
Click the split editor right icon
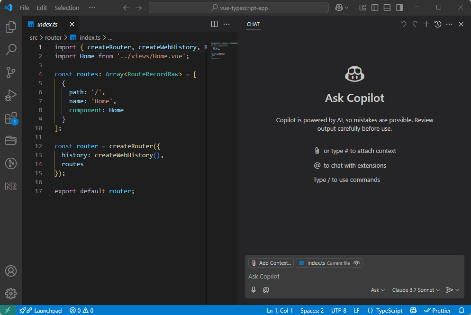point(214,24)
